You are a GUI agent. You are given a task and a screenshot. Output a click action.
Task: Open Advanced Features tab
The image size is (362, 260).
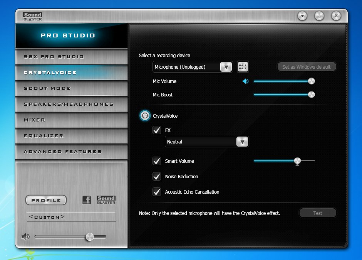(71, 152)
